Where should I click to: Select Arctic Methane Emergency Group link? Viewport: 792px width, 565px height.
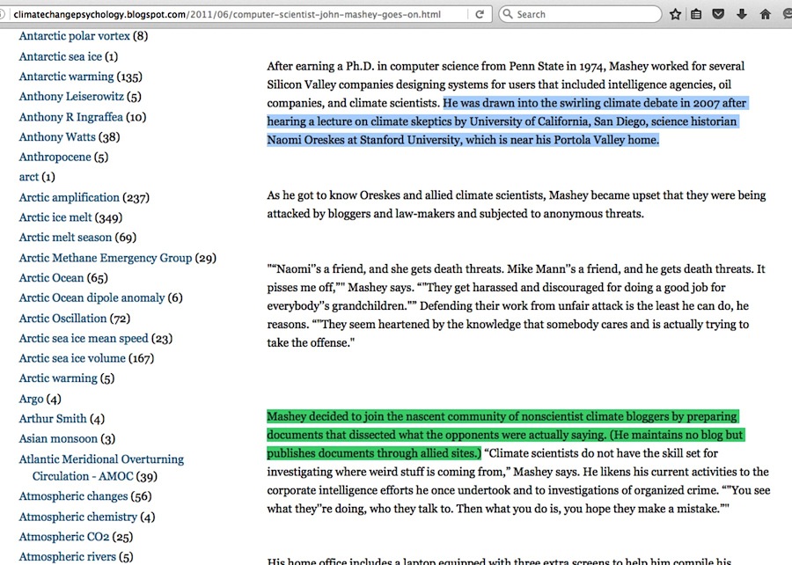(105, 258)
